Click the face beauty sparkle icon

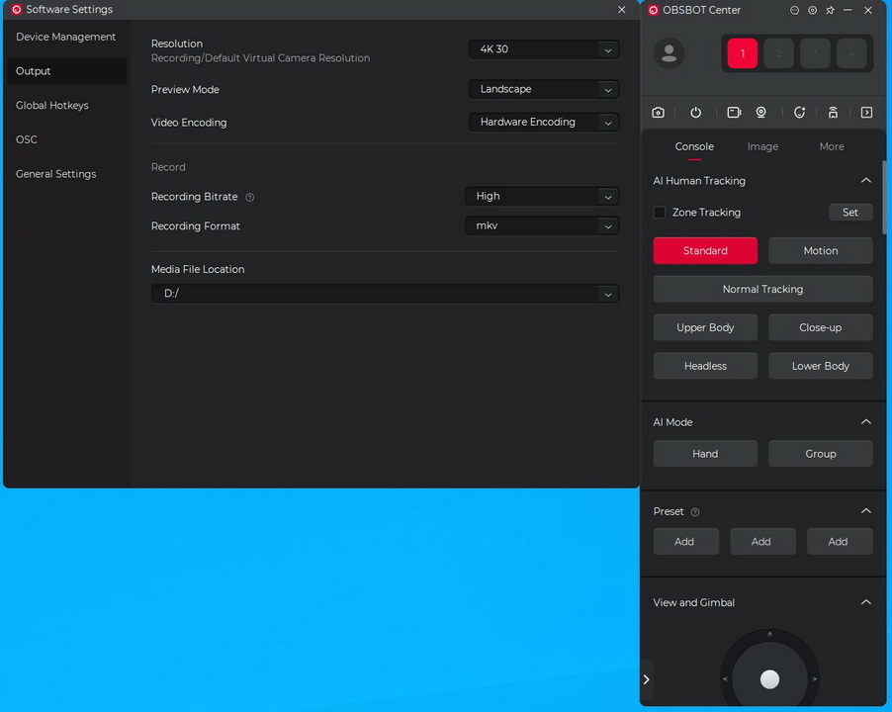pos(799,112)
